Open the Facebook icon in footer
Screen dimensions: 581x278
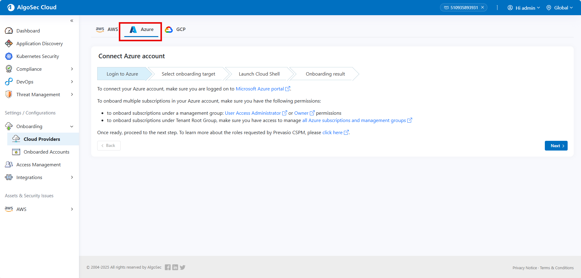[168, 267]
